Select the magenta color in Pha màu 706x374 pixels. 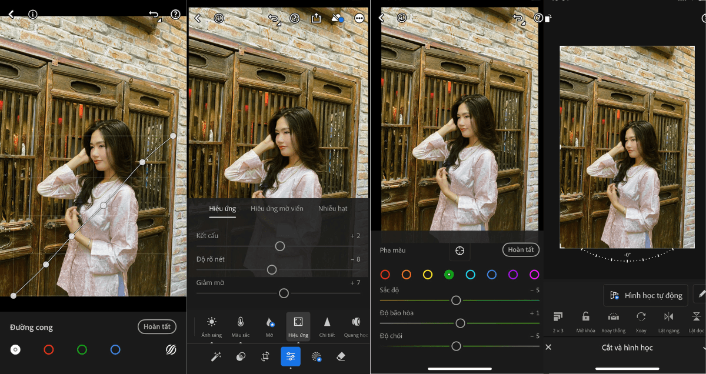point(534,275)
